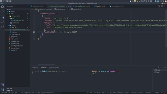Image resolution: width=167 pixels, height=94 pixels.
Task: Open notifications bell in status bar
Action: click(165, 93)
